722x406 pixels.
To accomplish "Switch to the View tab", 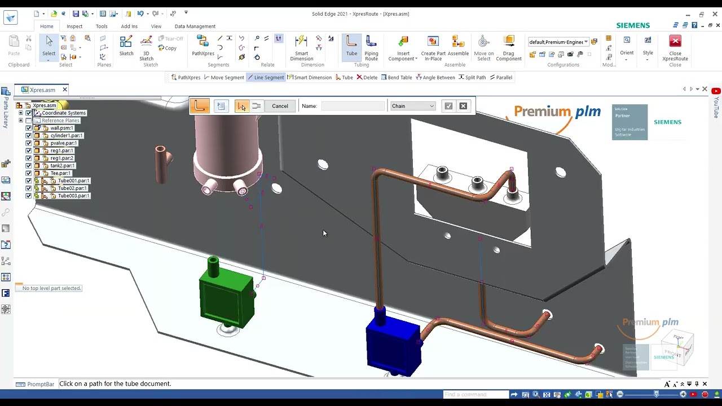I will click(156, 26).
